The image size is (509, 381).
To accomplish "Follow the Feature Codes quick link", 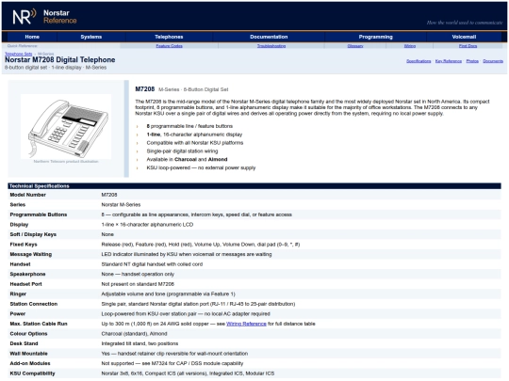I will [x=169, y=46].
